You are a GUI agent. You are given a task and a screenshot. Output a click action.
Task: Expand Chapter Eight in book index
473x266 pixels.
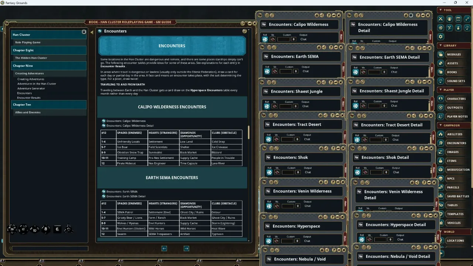[x=48, y=50]
